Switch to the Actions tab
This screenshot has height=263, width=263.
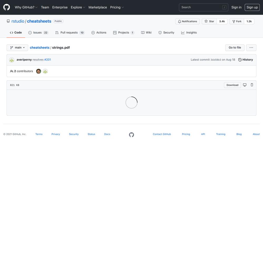tap(99, 33)
